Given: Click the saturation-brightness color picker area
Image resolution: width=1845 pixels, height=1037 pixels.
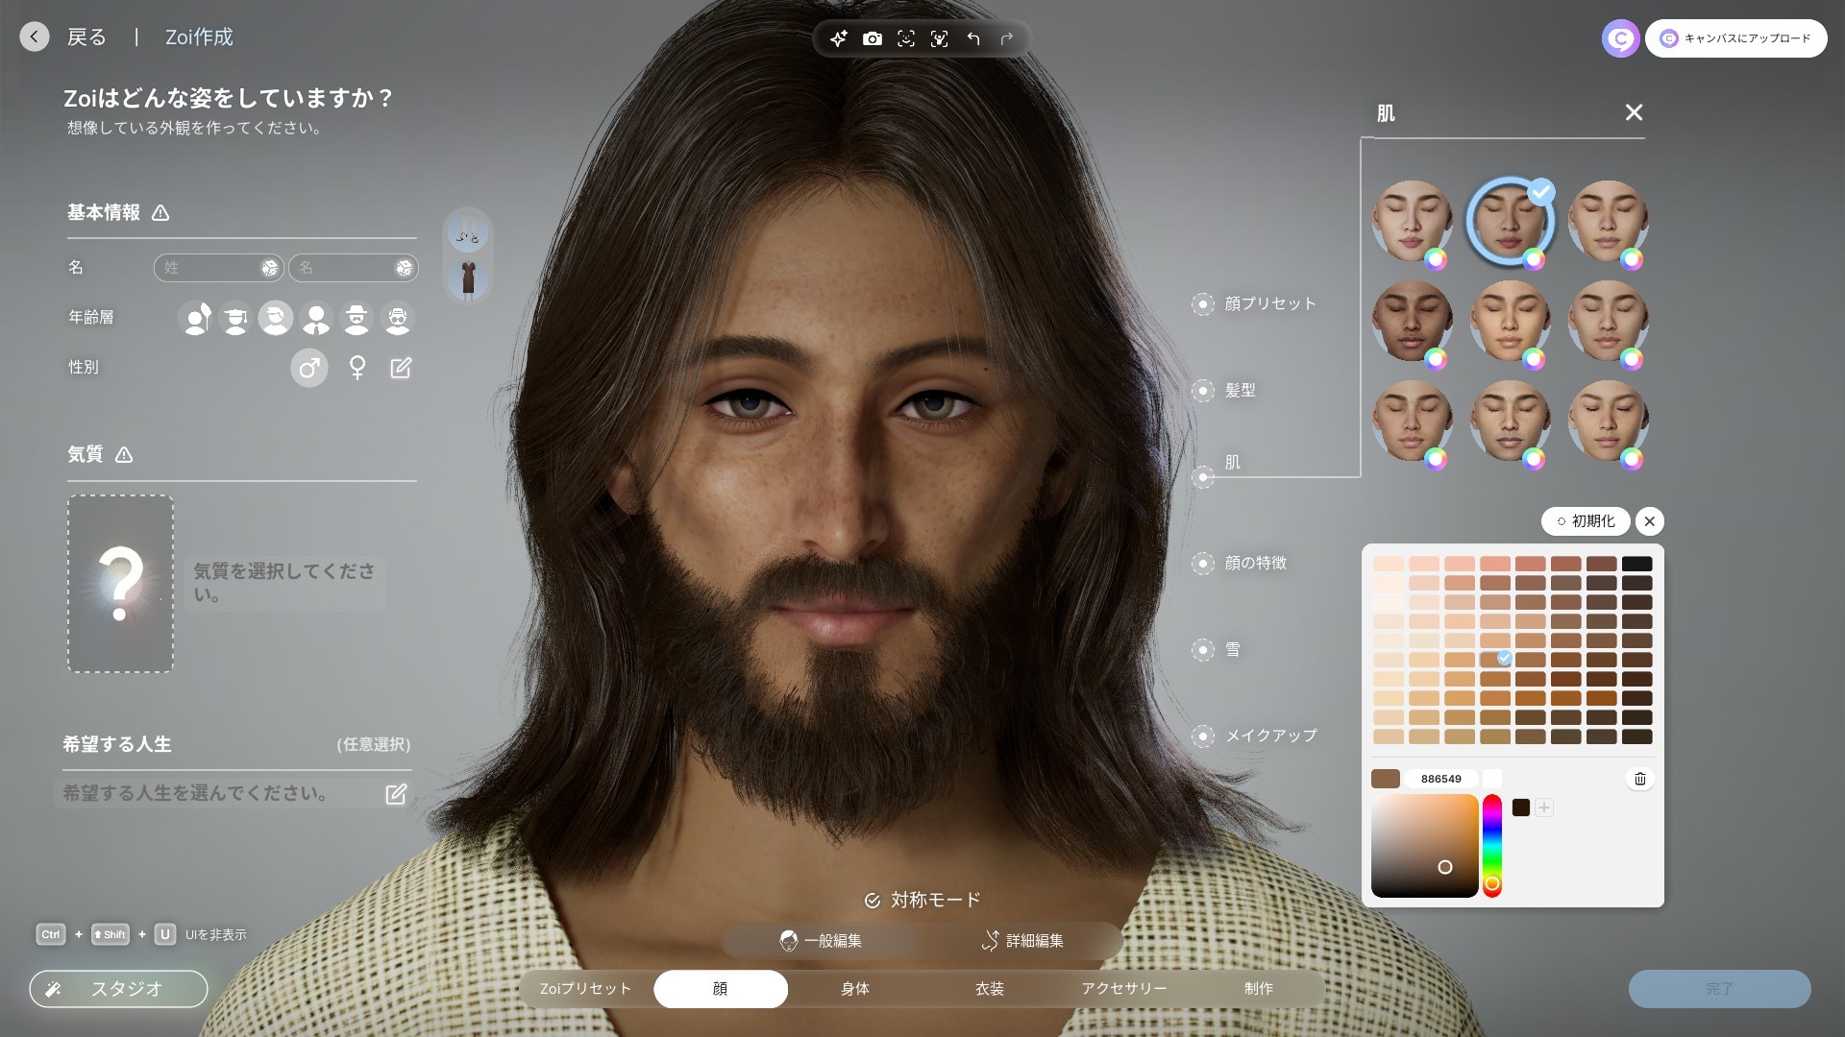Looking at the screenshot, I should point(1425,846).
